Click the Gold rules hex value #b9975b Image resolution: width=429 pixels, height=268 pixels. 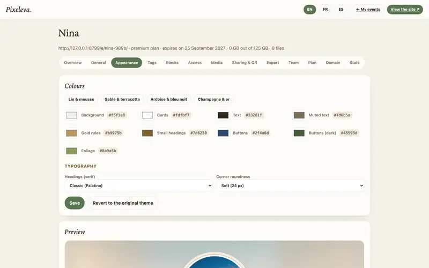pyautogui.click(x=113, y=133)
